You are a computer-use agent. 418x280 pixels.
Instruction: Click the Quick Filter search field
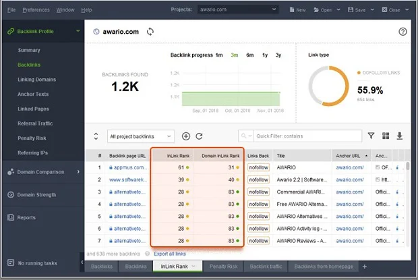[303, 136]
